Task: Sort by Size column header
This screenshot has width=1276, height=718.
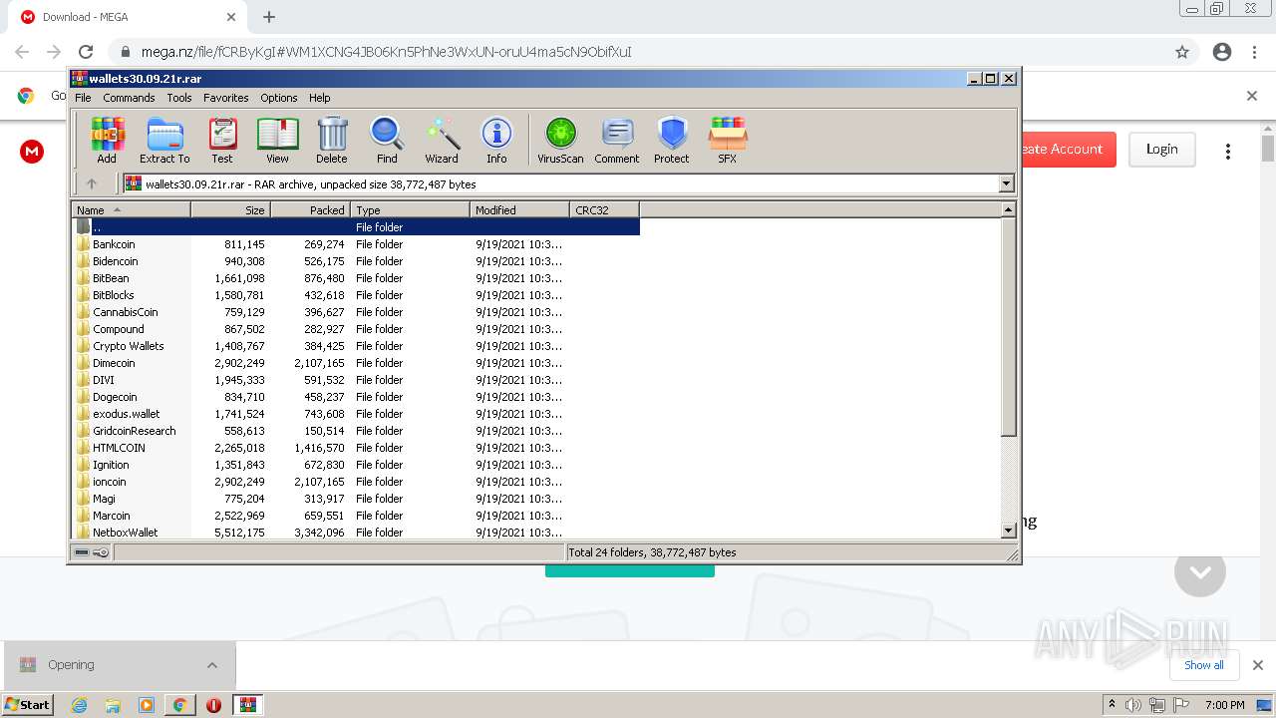Action: [230, 209]
